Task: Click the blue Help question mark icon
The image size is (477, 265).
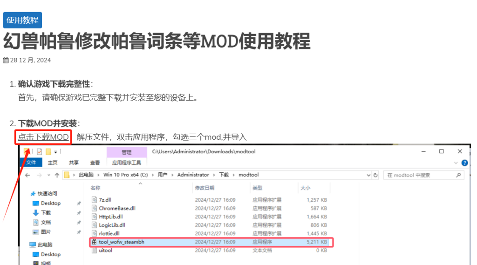Action: [464, 163]
